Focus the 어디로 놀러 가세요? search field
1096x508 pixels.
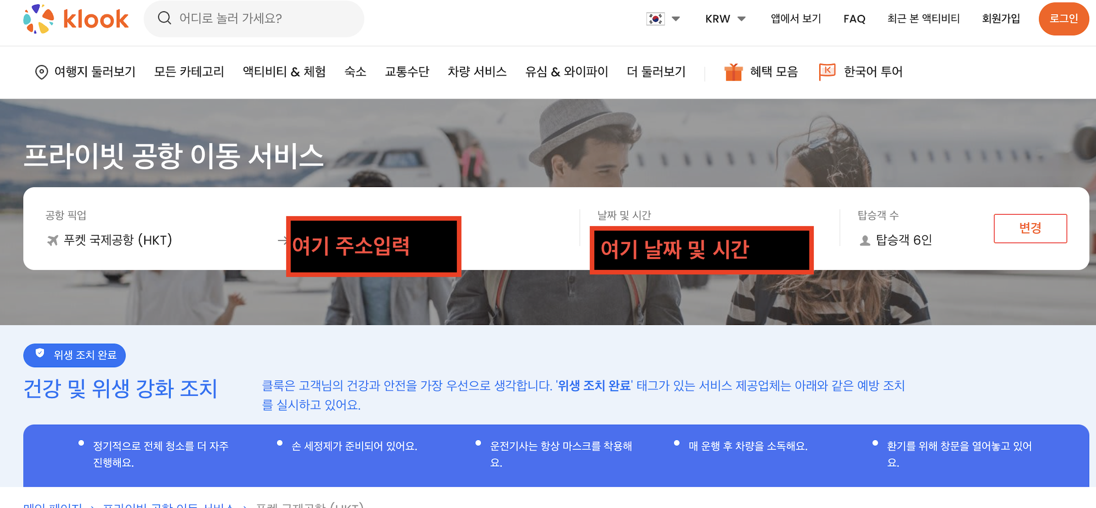tap(254, 18)
